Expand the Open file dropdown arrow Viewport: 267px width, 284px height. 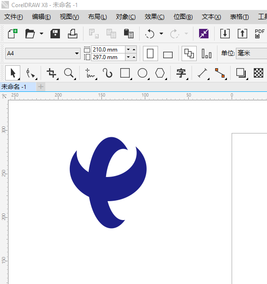point(42,34)
